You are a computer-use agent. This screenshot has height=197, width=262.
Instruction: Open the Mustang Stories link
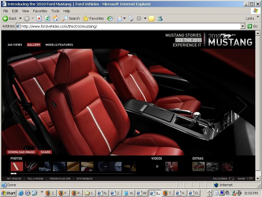183,35
